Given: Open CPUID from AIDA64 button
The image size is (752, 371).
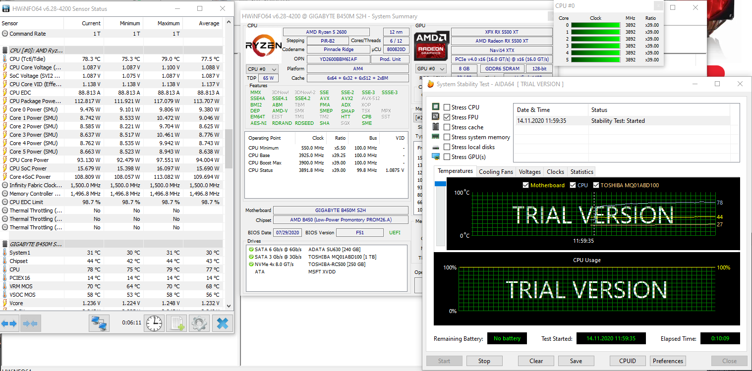Looking at the screenshot, I should 628,361.
